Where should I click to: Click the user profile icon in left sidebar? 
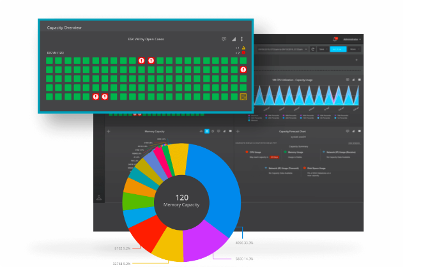point(99,198)
